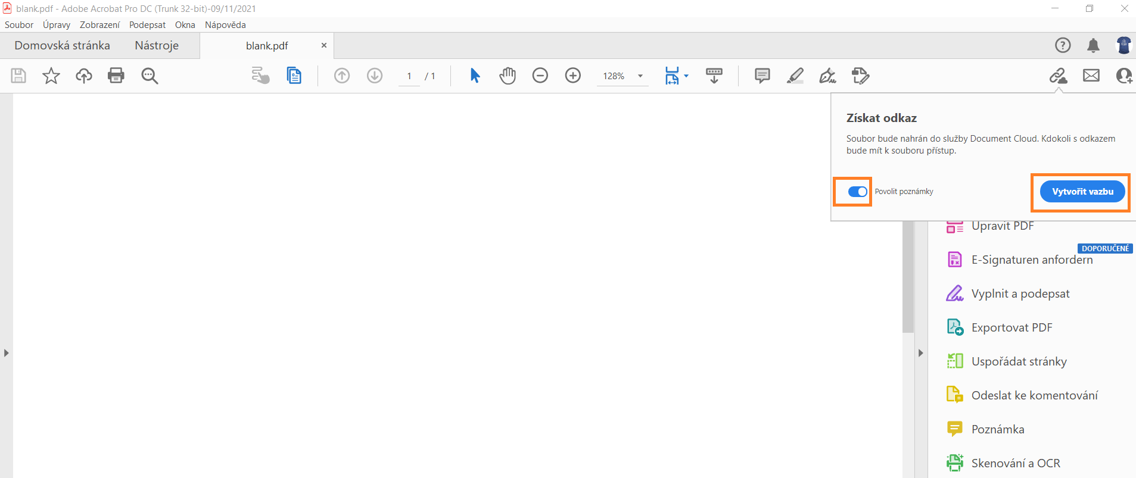Toggle the Povolit poznámky switch
This screenshot has height=478, width=1136.
[857, 192]
